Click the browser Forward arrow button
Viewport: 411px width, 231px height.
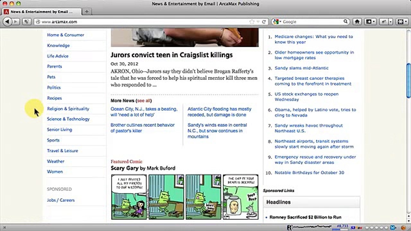coord(16,21)
